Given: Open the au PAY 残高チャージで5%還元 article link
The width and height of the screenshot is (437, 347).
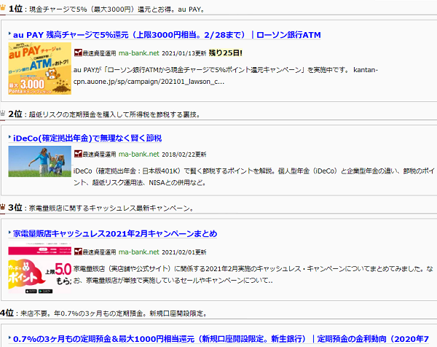Looking at the screenshot, I should [167, 35].
